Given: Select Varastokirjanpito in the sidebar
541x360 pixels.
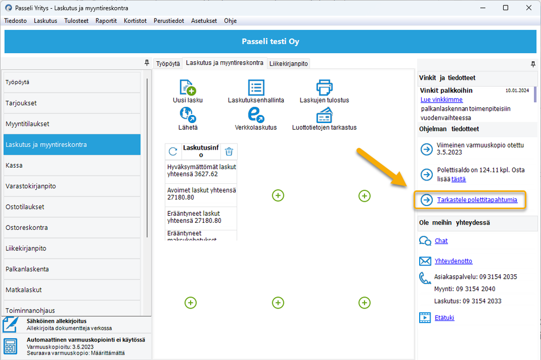Looking at the screenshot, I should 72,186.
